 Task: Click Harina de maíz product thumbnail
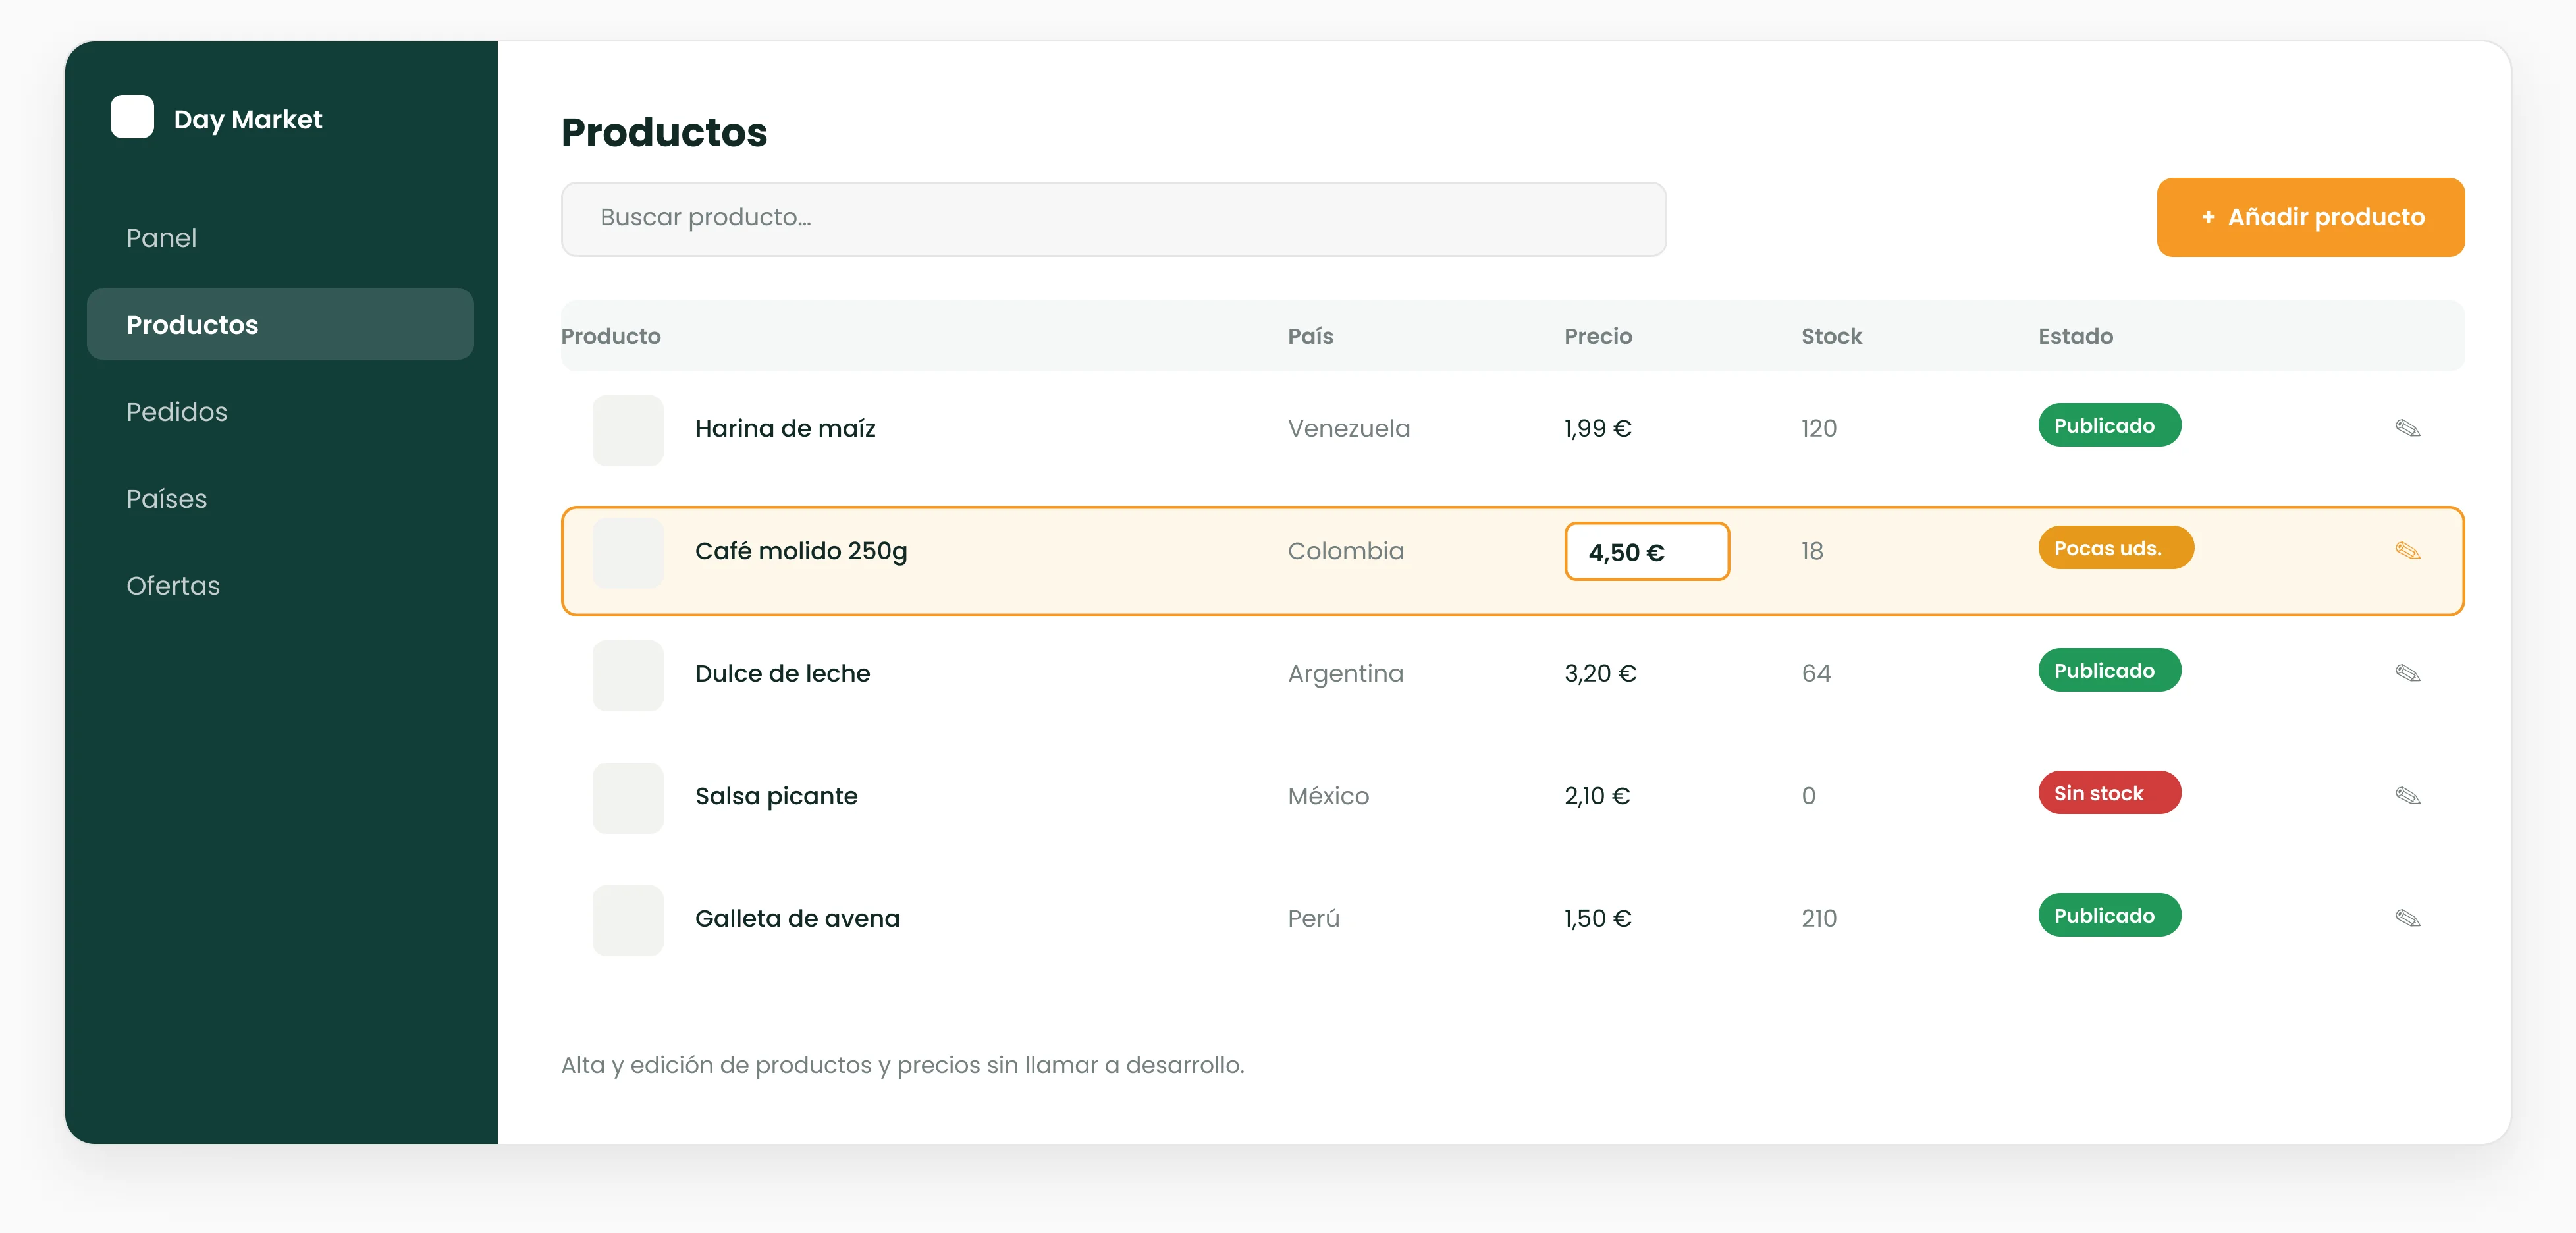[628, 430]
